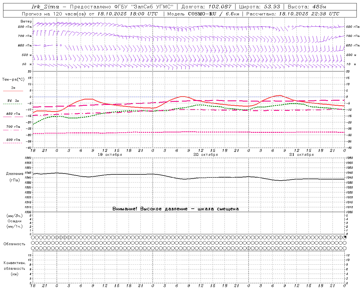Viewport: 361px width, 288px height.
Task: Click the Широта: 53.93 value
Action: 259,7
